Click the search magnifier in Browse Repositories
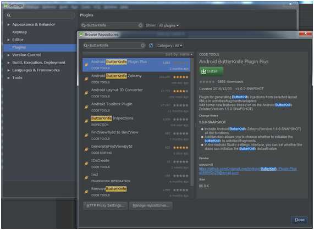This screenshot has width=314, height=230. 86,46
